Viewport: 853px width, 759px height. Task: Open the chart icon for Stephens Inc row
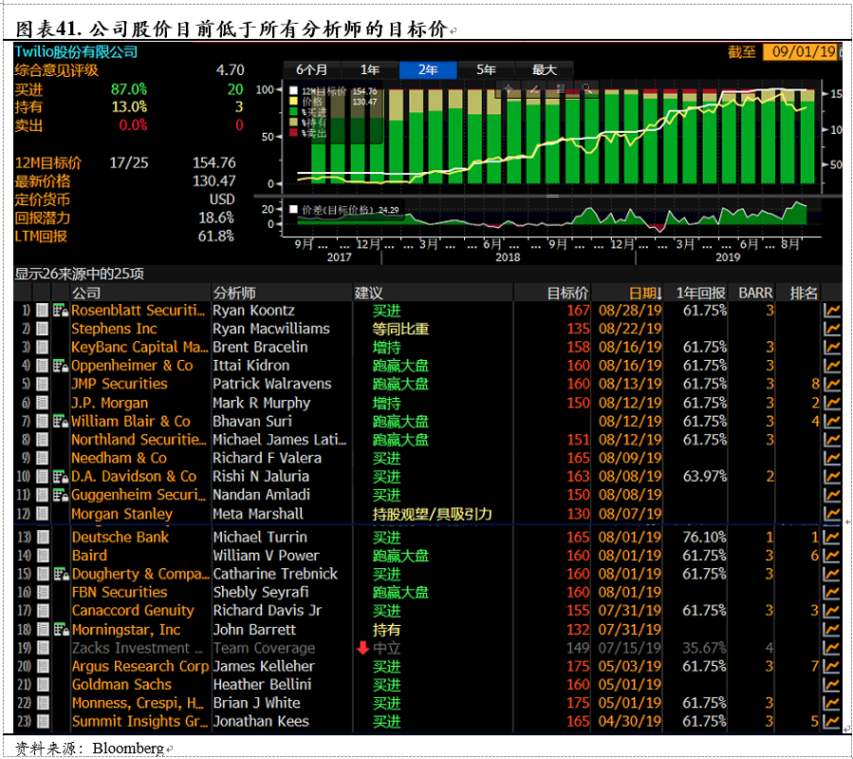pos(832,329)
